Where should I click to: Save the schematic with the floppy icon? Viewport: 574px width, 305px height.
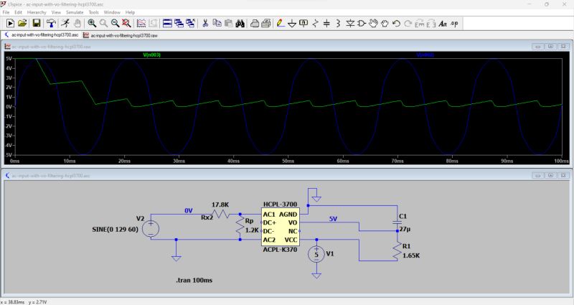click(x=37, y=24)
